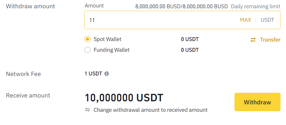Click the Receive amount section label
Viewport: 286px width, 125px height.
click(28, 96)
